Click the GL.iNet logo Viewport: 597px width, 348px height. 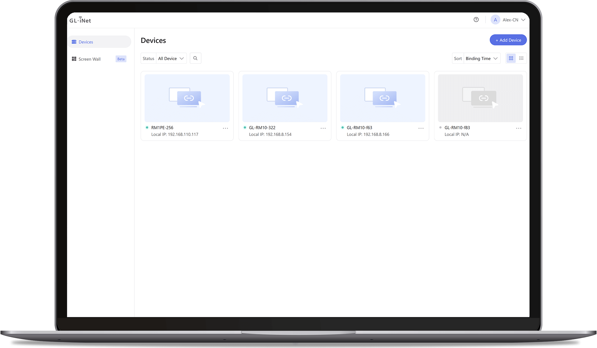coord(80,20)
